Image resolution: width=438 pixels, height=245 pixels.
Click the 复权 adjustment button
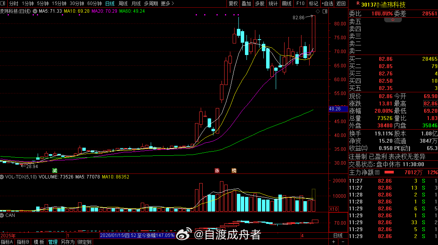pos(233,3)
